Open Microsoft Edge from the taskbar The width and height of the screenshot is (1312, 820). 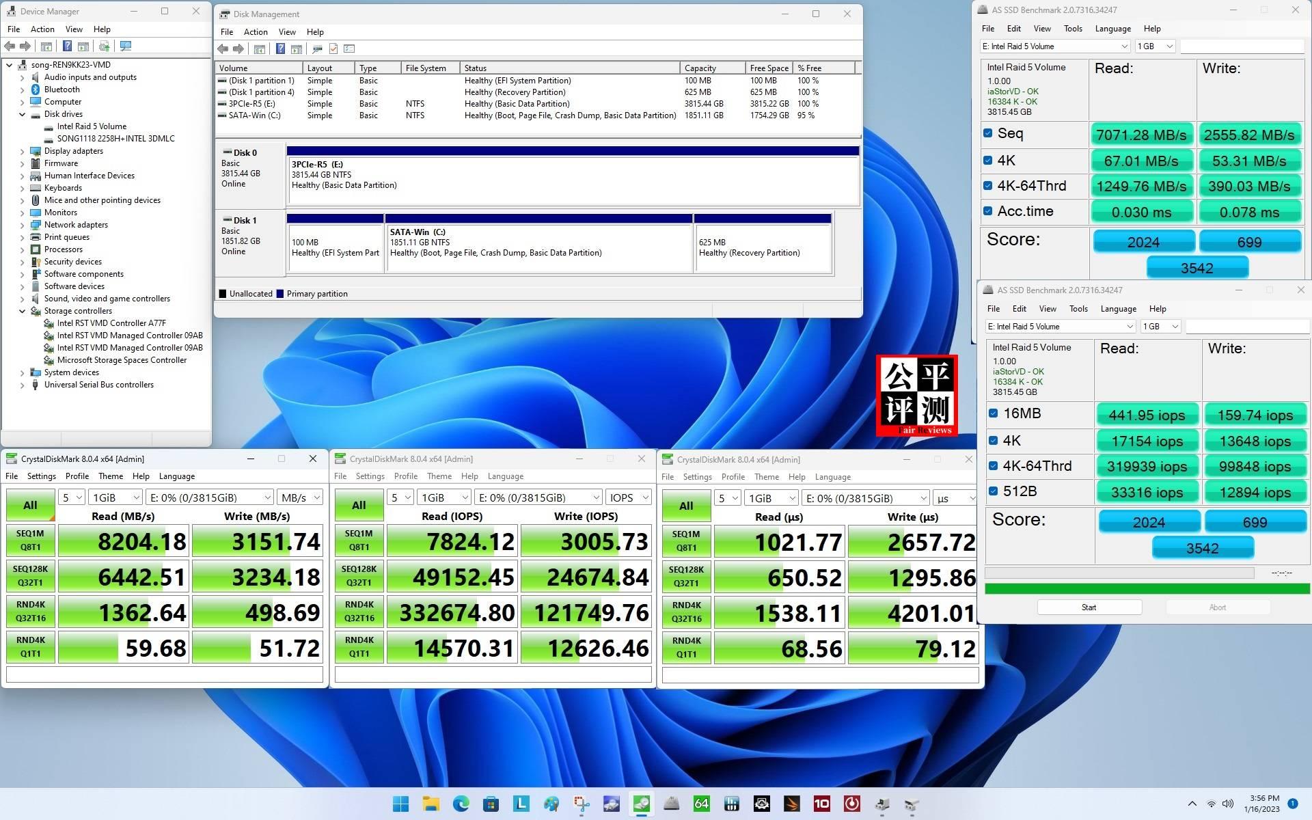click(461, 804)
